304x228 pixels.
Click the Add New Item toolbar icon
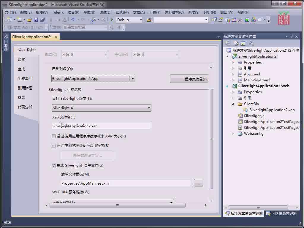coord(19,20)
